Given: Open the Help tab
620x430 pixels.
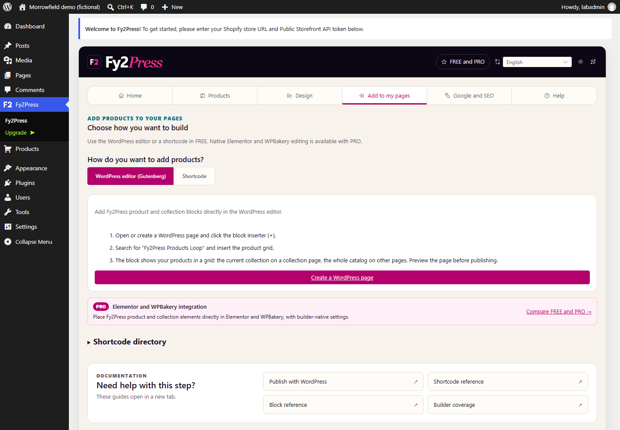Looking at the screenshot, I should click(x=554, y=95).
